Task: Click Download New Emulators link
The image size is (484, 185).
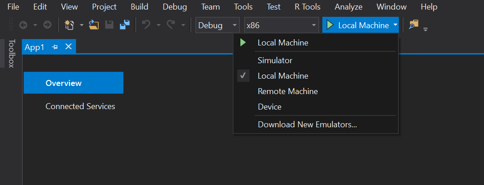Action: point(307,125)
